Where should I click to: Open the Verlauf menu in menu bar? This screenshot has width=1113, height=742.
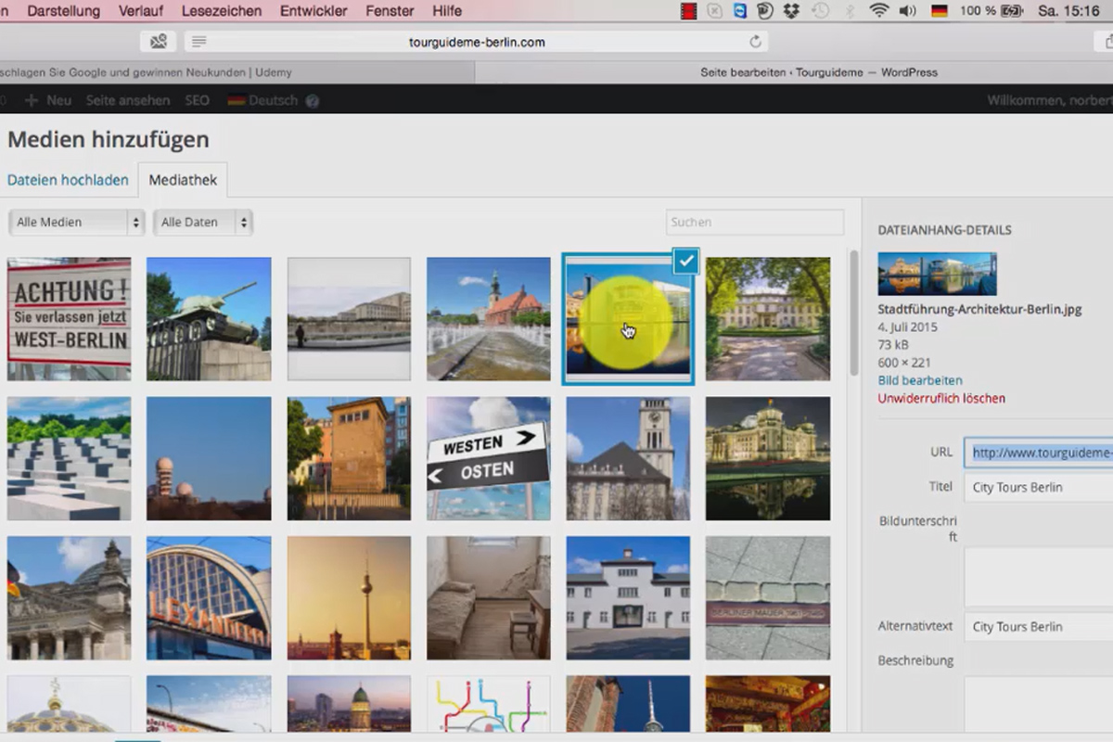[x=141, y=11]
